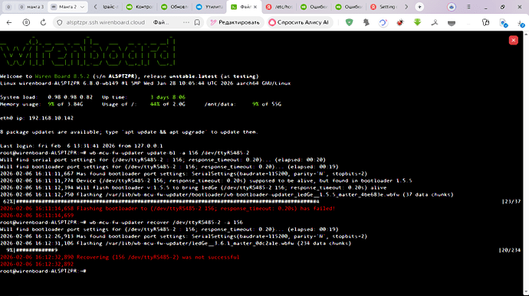Open the second Ошибки tab

tap(349, 7)
